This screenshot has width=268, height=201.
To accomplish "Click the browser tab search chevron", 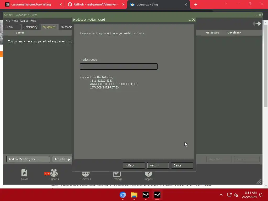I will (226, 4).
